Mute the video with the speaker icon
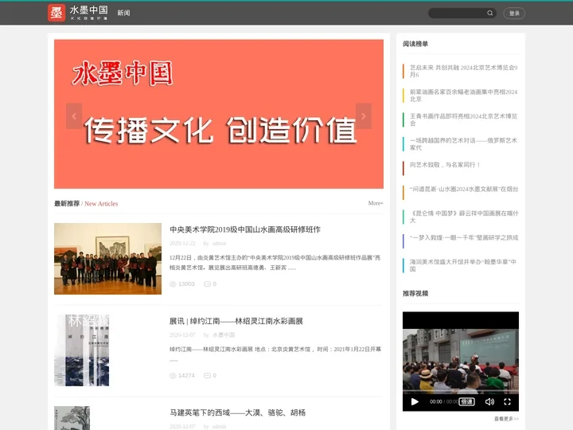The height and width of the screenshot is (430, 573). click(489, 401)
